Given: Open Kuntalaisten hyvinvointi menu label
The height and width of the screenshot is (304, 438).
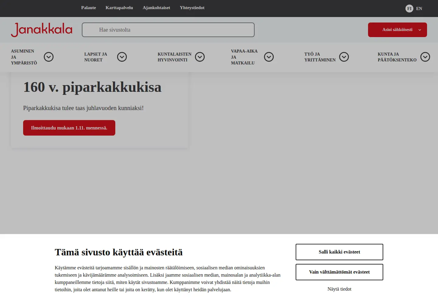Looking at the screenshot, I should point(175,57).
